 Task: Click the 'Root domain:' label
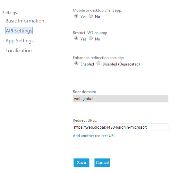tap(84, 92)
